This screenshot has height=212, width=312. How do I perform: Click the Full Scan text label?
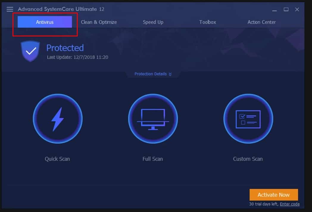tap(153, 159)
